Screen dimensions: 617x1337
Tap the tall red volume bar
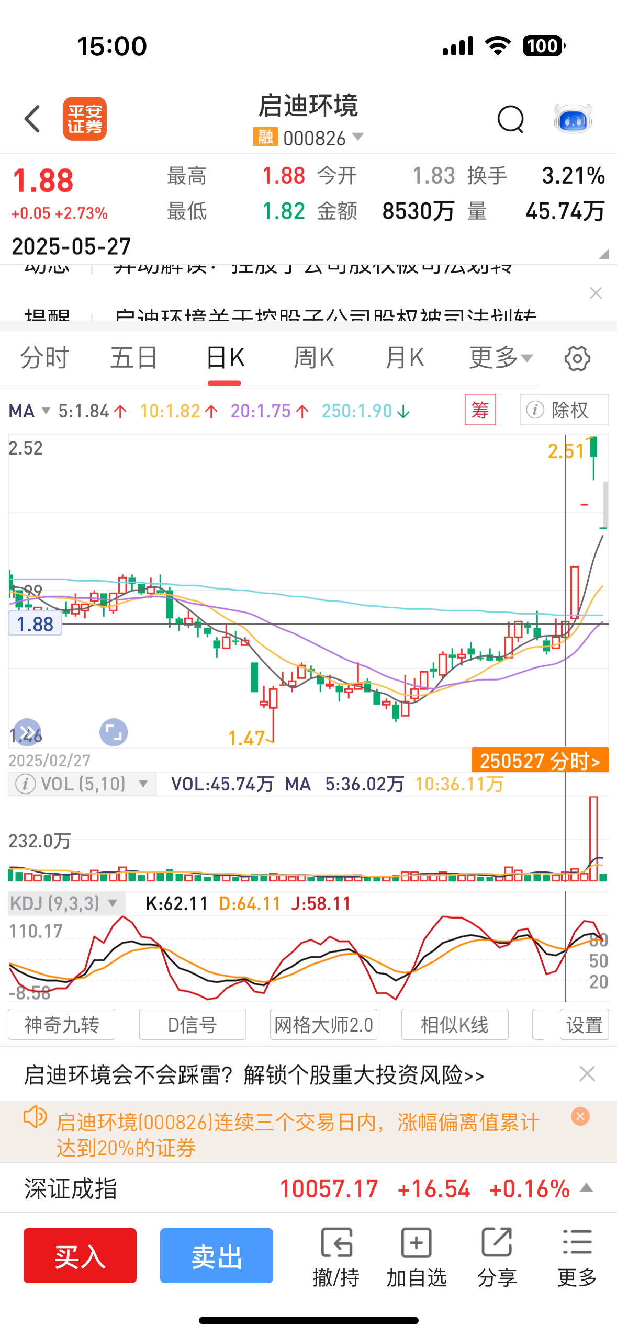[593, 839]
